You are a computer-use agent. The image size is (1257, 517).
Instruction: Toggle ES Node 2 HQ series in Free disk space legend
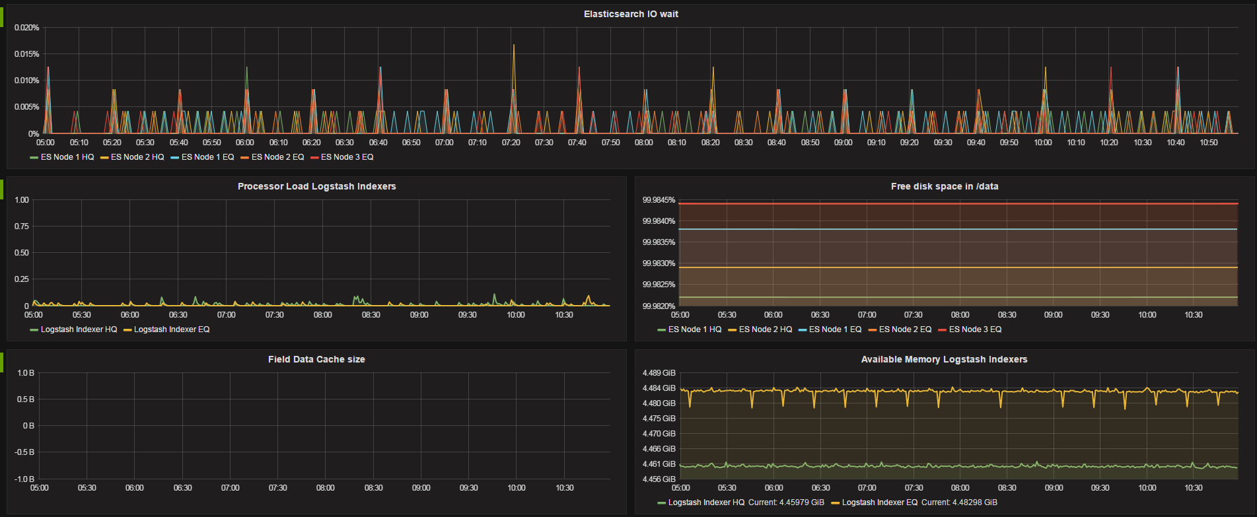[766, 329]
